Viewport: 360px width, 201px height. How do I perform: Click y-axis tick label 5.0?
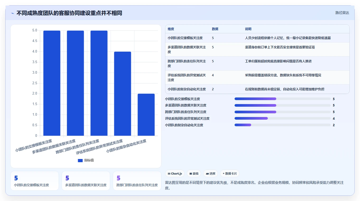(x=35, y=31)
